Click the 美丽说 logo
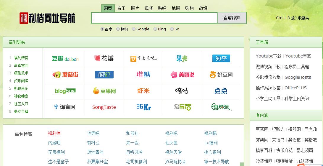 (182, 75)
